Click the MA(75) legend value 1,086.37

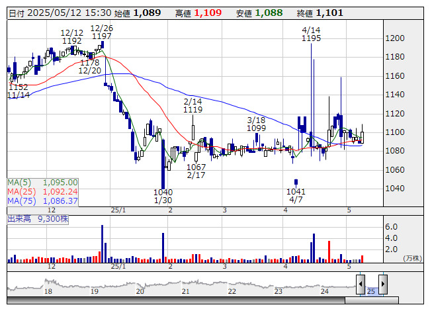point(60,200)
